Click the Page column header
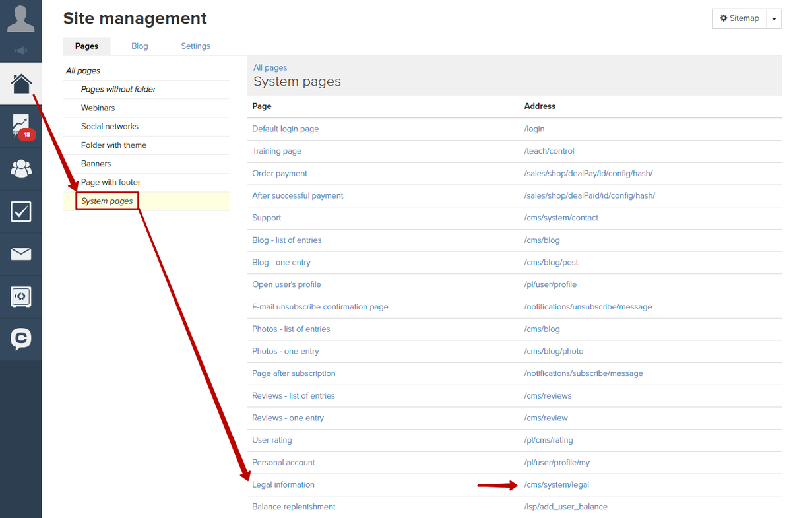791x518 pixels. click(x=262, y=106)
